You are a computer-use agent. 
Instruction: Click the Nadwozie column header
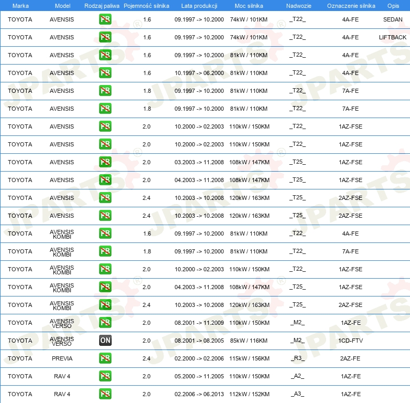pyautogui.click(x=299, y=6)
